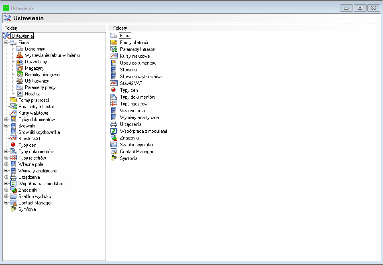This screenshot has height=265, width=383.
Task: Open Parametry Intrastat in right panel
Action: pyautogui.click(x=137, y=49)
